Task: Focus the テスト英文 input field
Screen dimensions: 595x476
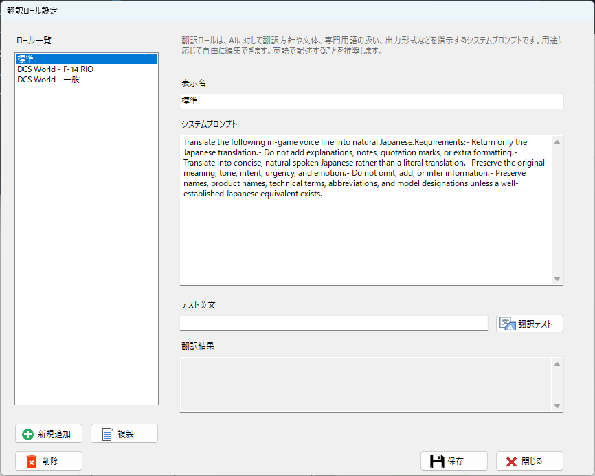Action: point(333,323)
